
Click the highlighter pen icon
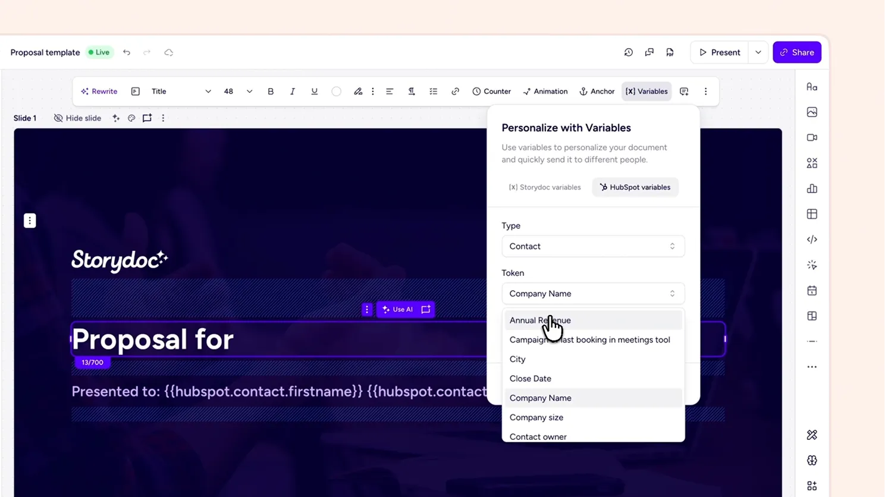point(358,92)
